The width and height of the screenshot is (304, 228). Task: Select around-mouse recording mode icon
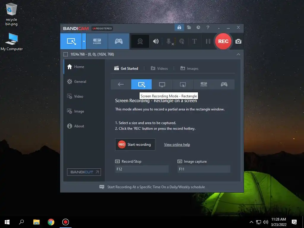coord(183,84)
